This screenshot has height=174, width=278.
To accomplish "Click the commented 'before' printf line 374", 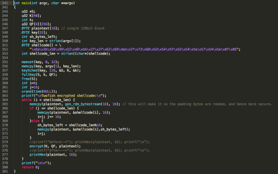I will click(90, 142).
